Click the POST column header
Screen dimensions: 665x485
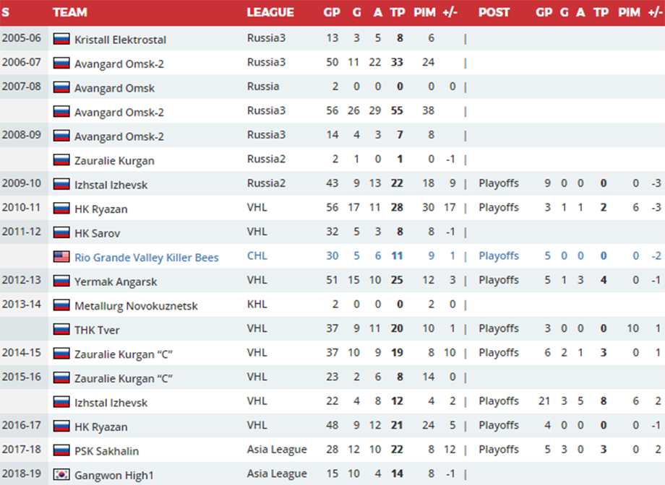coord(494,12)
